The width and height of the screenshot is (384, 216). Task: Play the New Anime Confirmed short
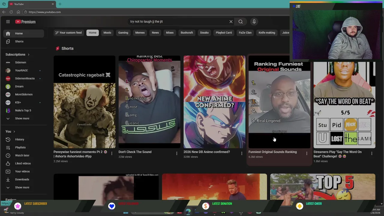click(x=214, y=102)
